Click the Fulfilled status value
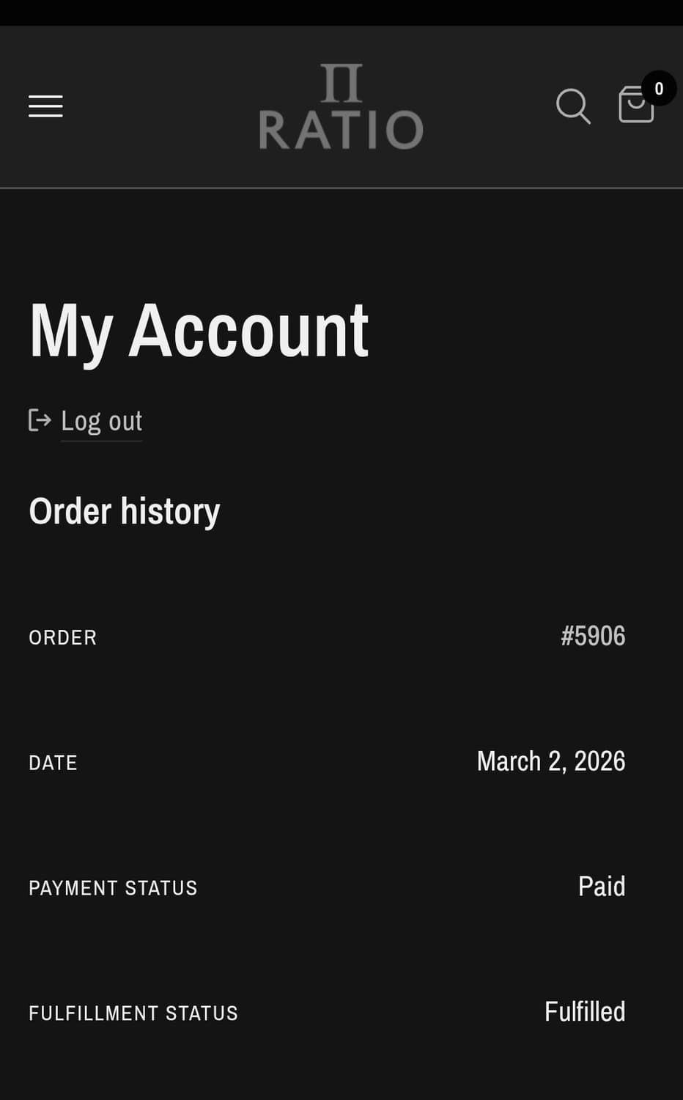The width and height of the screenshot is (683, 1100). coord(584,1012)
